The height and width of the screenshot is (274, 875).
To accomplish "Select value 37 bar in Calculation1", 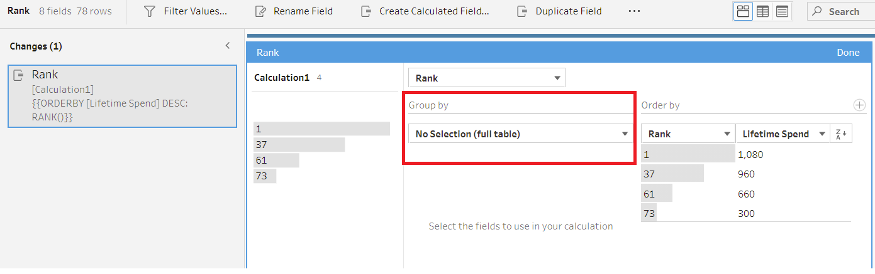I will tap(299, 145).
